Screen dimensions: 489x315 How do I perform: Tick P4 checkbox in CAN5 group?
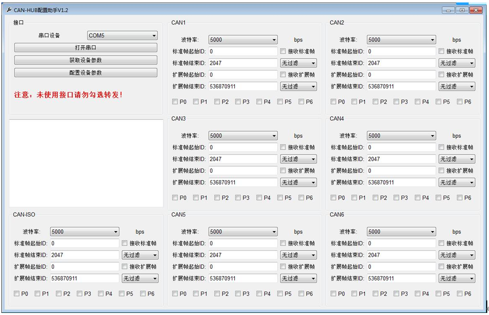point(259,293)
